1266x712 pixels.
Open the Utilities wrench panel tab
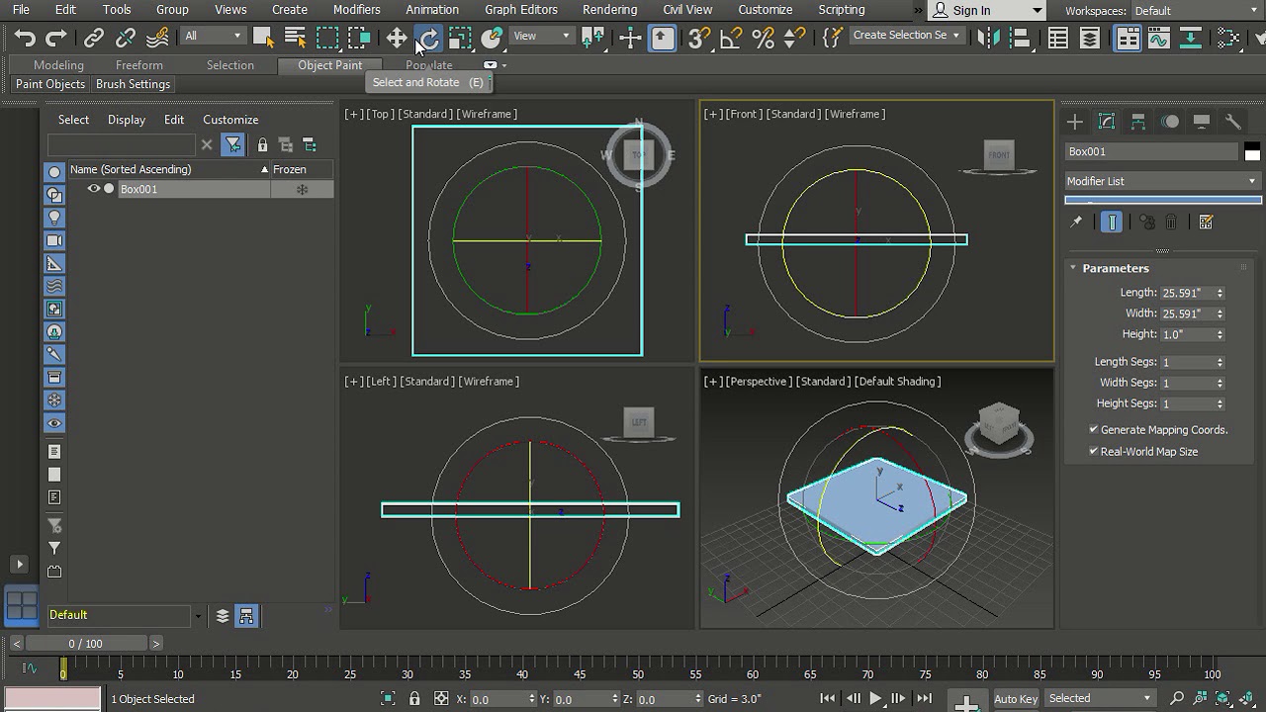1233,122
